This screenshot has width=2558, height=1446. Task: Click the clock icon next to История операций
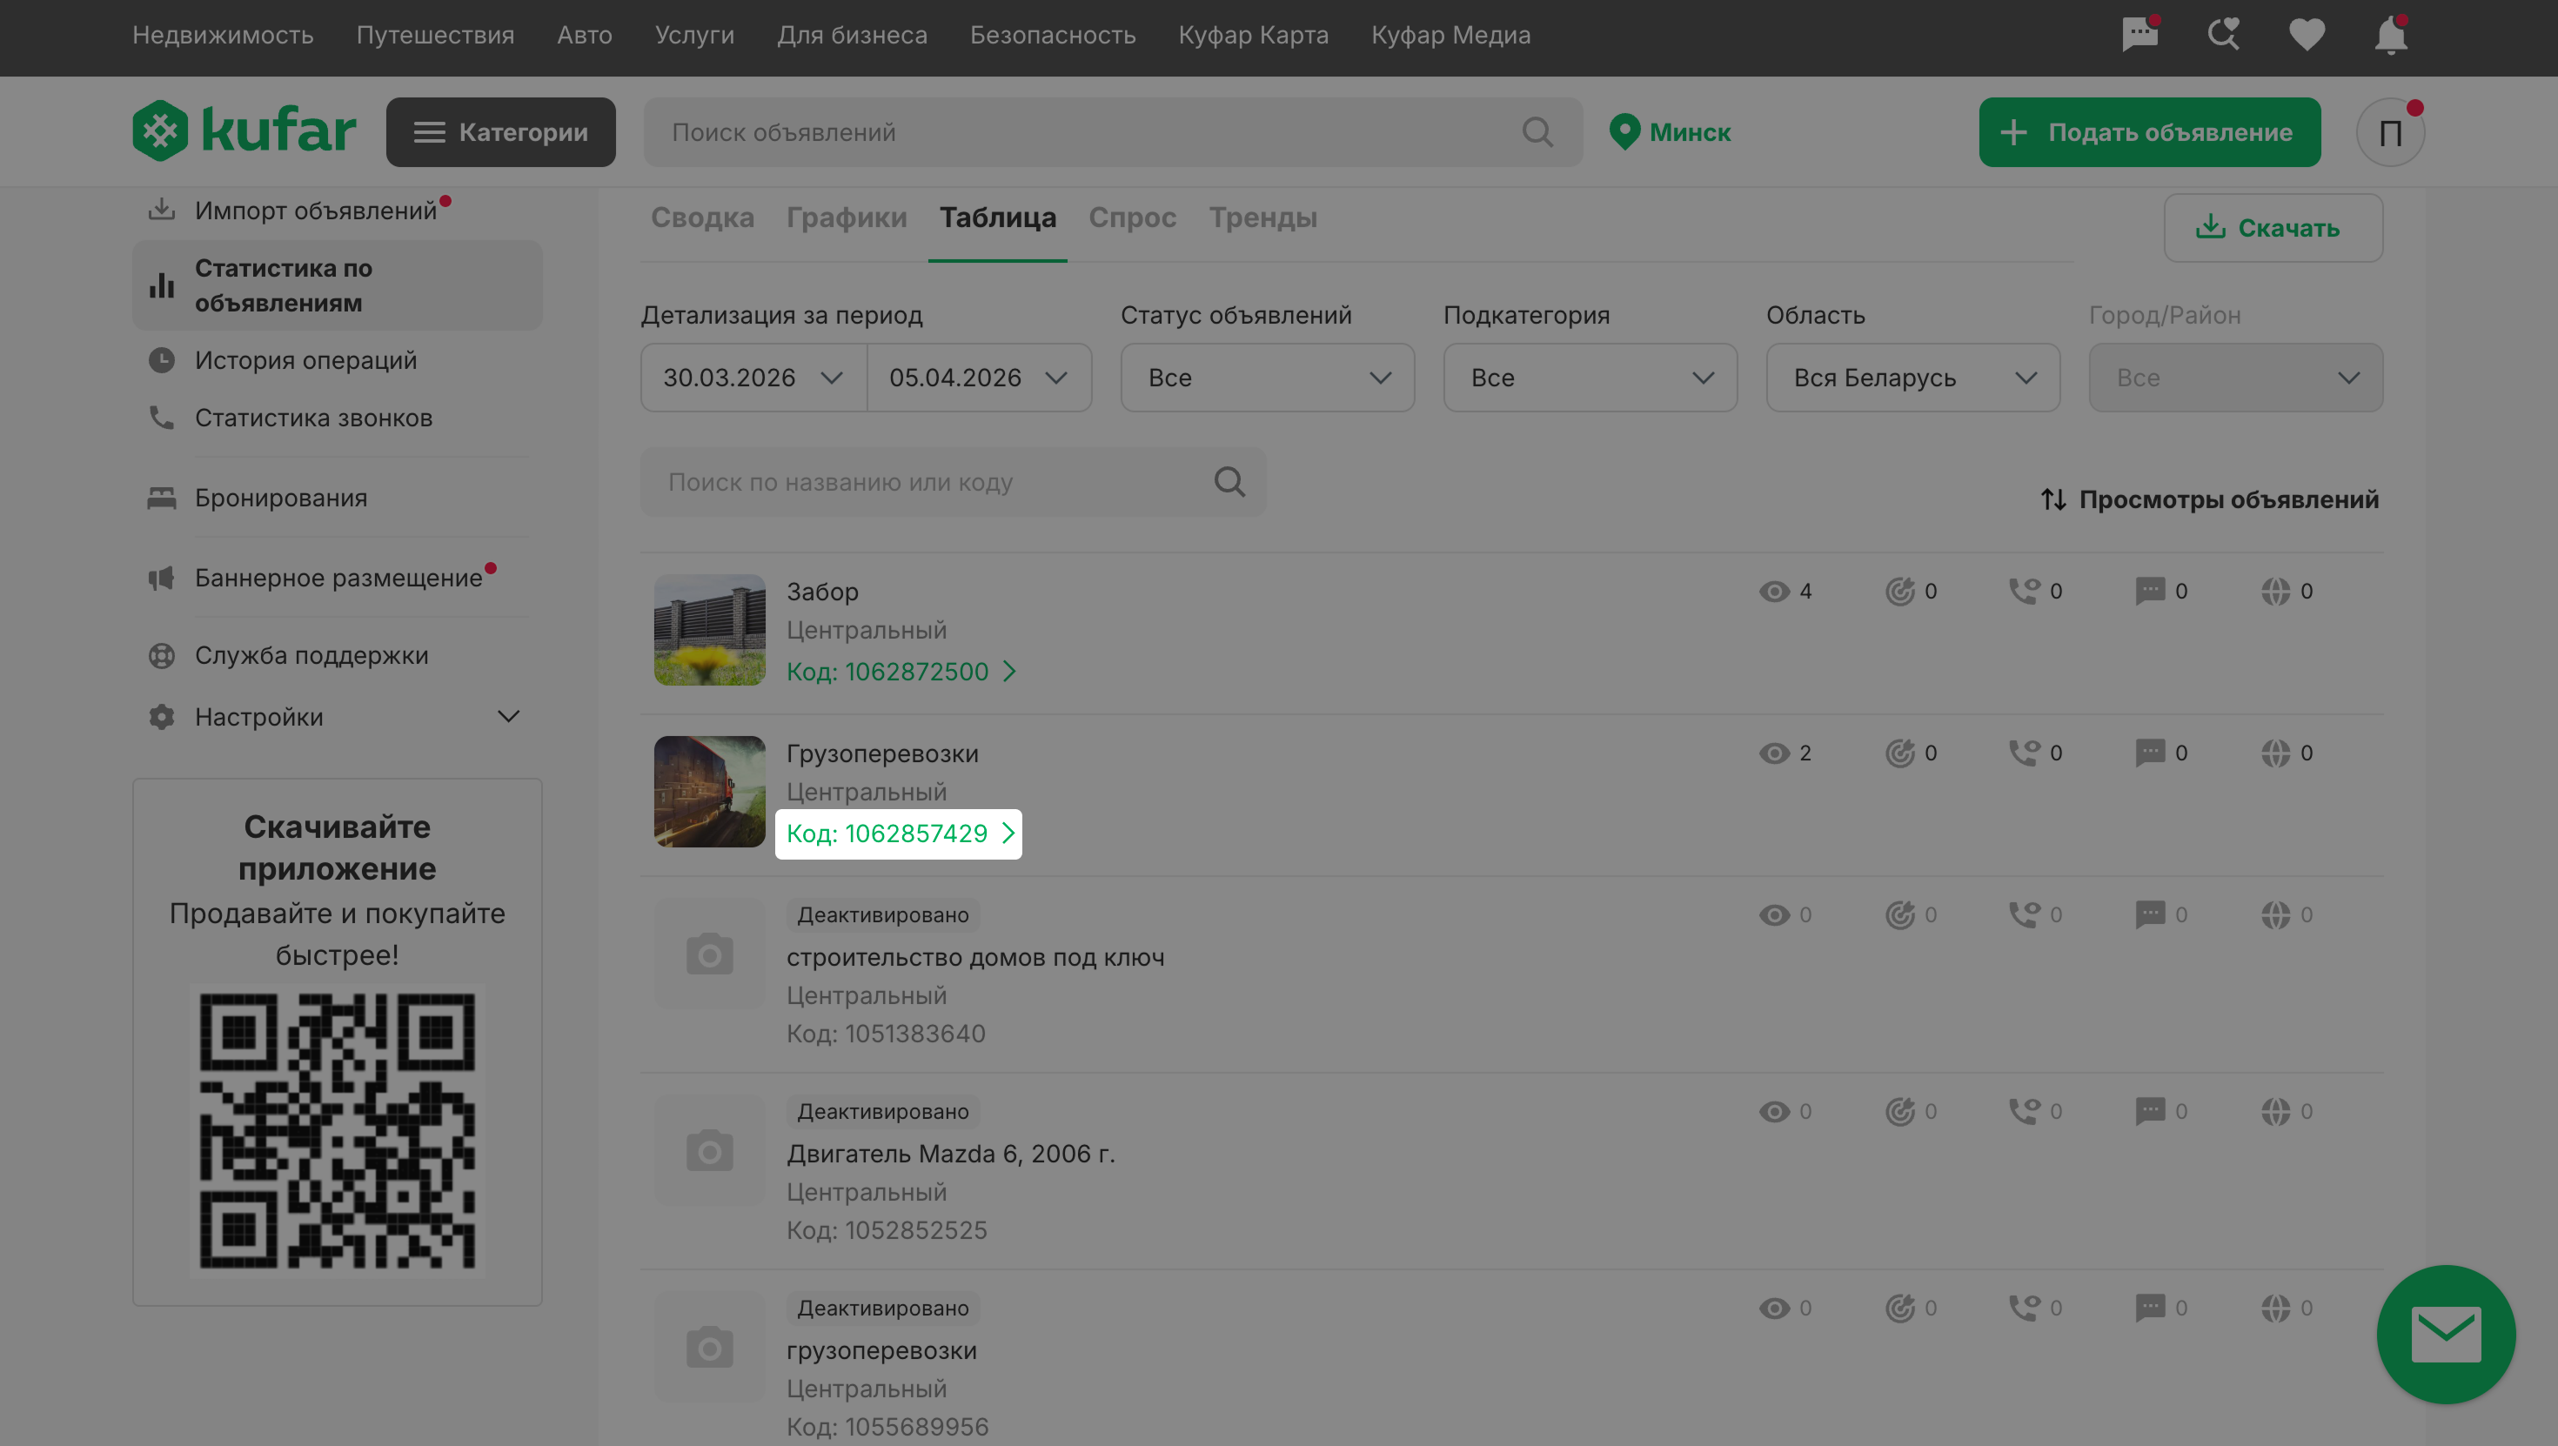[162, 360]
